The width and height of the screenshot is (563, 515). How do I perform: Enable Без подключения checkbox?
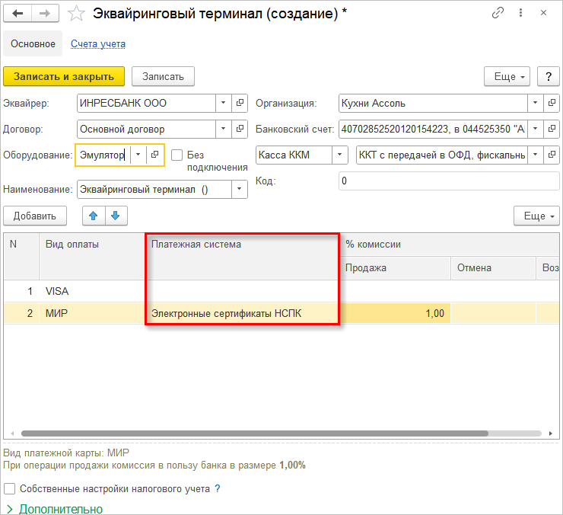coord(177,155)
